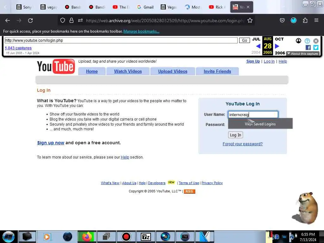Open the Watch Videos navigation tab
Screen dimensions: 324x243
pyautogui.click(x=128, y=71)
